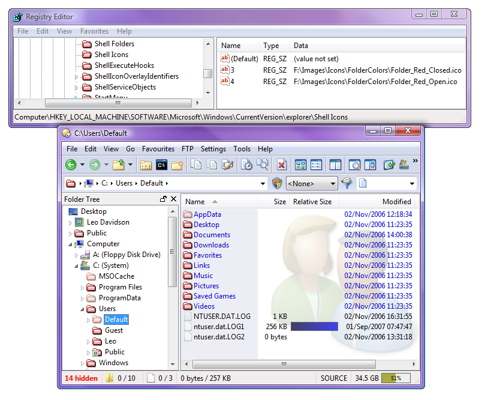Click the folder with ruler toolbar icon

coord(146,165)
